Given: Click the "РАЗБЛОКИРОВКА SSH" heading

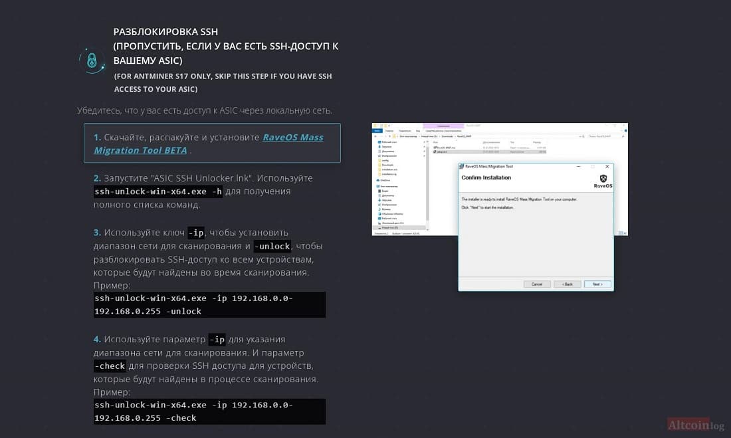Looking at the screenshot, I should [x=165, y=32].
